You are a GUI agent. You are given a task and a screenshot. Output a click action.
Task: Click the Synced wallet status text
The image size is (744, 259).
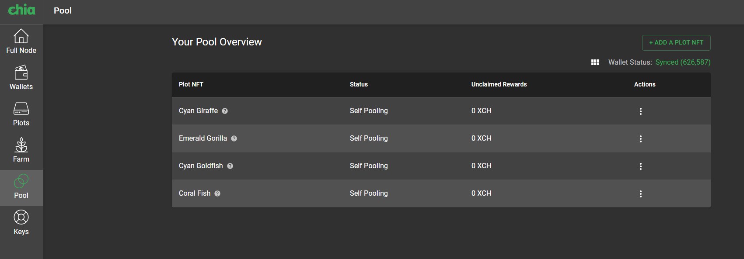coord(683,62)
